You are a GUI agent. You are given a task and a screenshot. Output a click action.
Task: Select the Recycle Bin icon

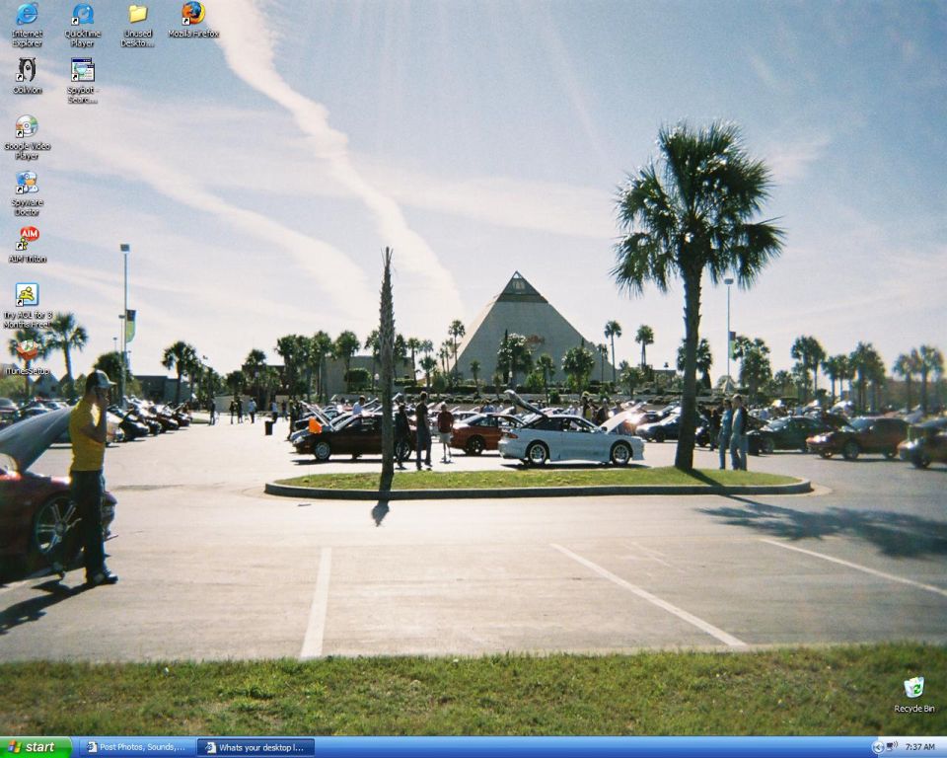pyautogui.click(x=913, y=695)
